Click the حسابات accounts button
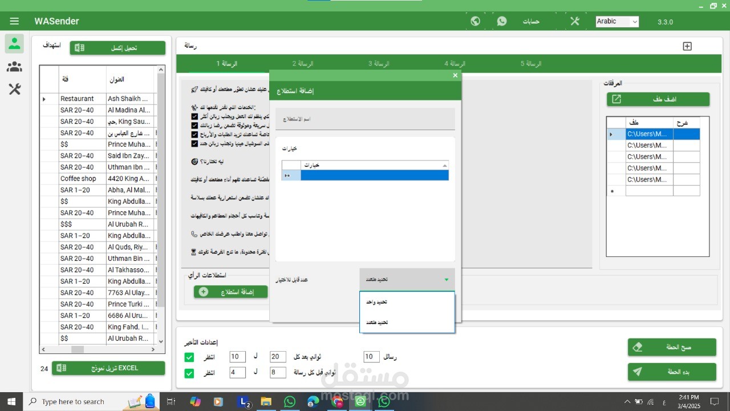 (531, 22)
